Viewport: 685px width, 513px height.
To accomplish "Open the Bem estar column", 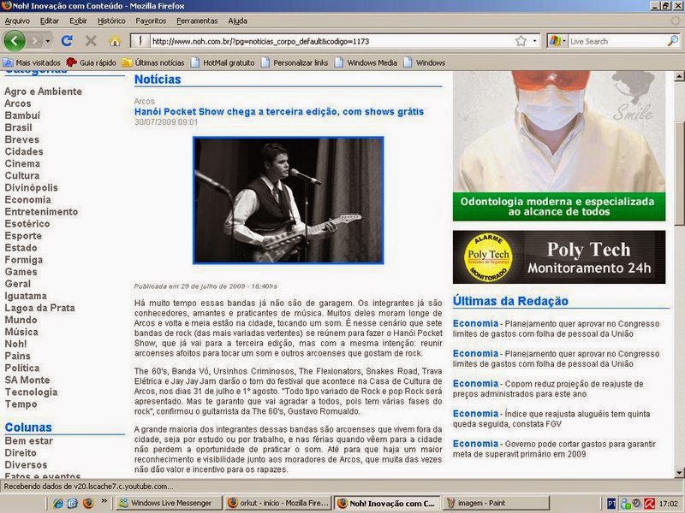I will 29,440.
